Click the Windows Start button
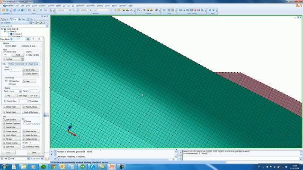303x170 pixels. click(x=4, y=167)
